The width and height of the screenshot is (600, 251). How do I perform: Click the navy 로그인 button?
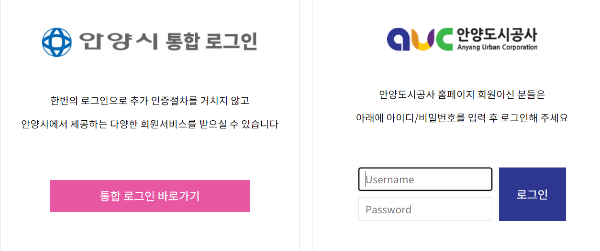[532, 194]
